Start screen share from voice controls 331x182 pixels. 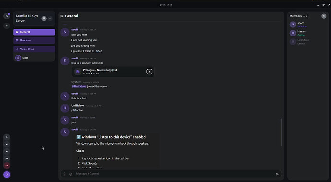coord(7,158)
